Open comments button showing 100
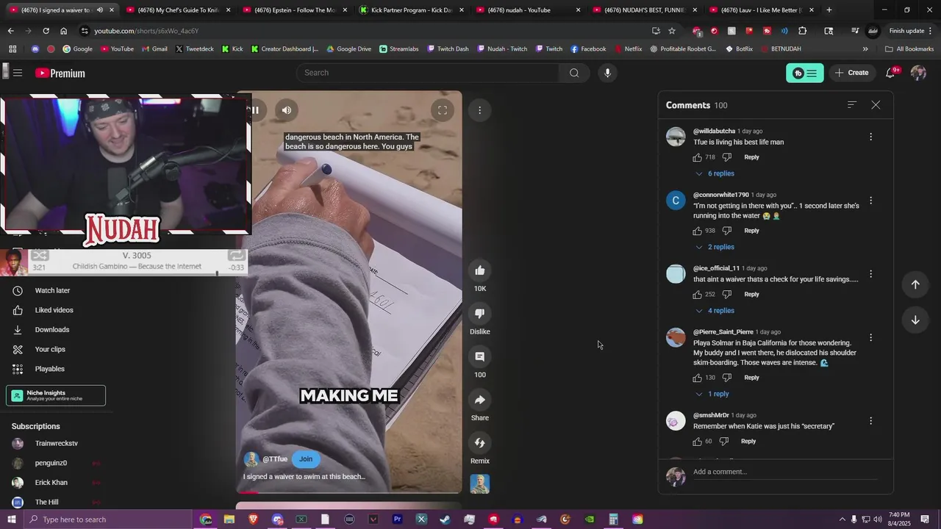 pos(480,356)
